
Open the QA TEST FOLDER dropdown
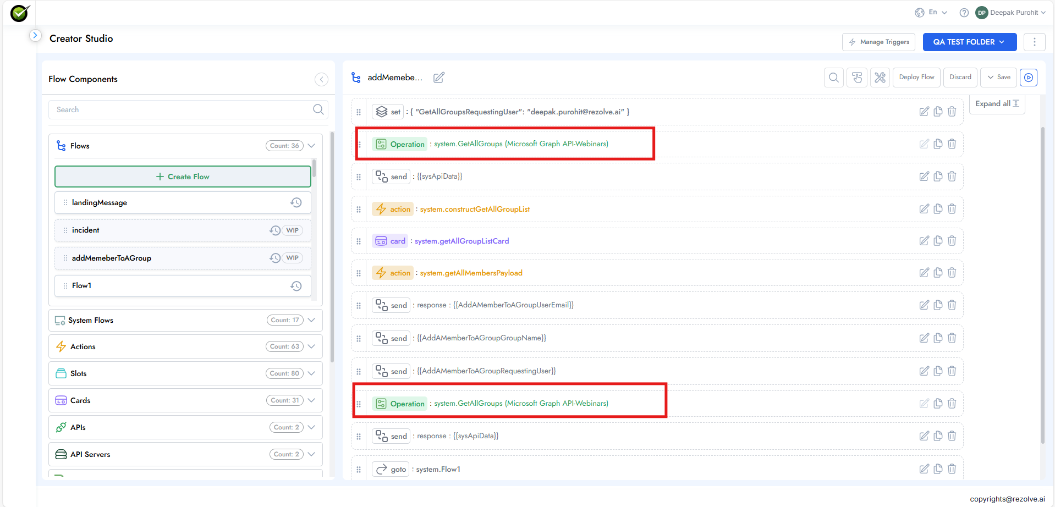point(969,42)
